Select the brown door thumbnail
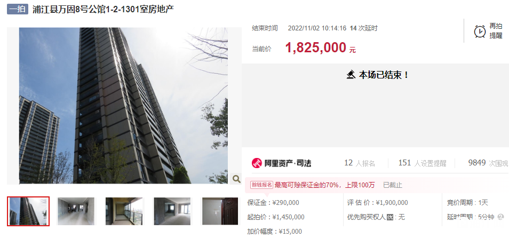This screenshot has height=238, width=509. pos(220,211)
